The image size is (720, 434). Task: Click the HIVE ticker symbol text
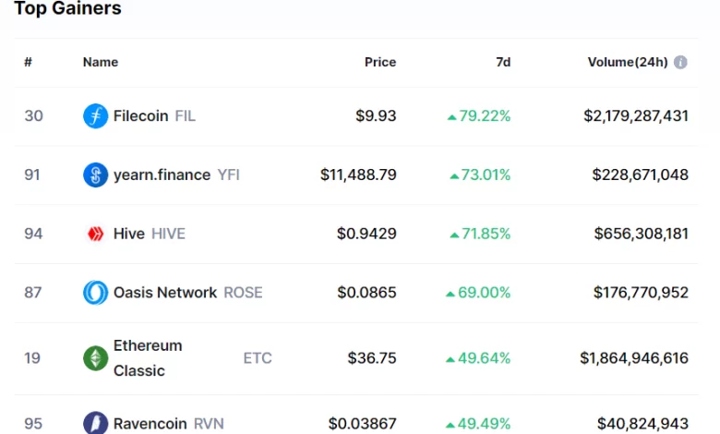point(168,234)
